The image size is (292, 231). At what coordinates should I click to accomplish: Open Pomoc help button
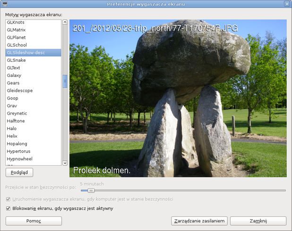pos(34,221)
